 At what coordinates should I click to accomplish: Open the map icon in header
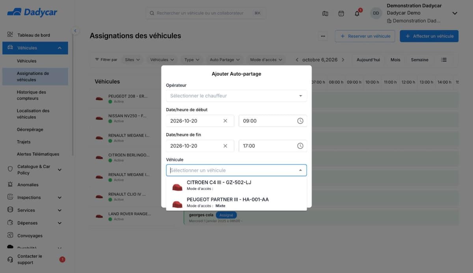pos(325,13)
